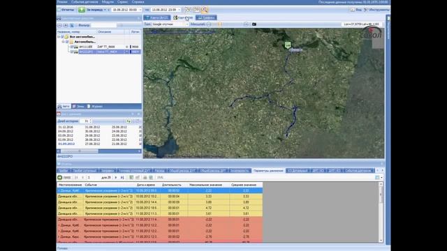This screenshot has height=251, width=447.
Task: Click the highlighted magnifier icon in top toolbar
Action: coord(205,10)
